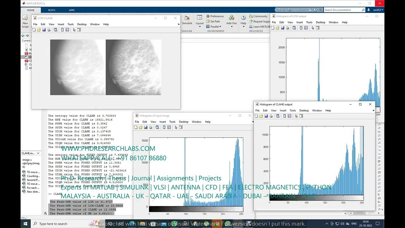Go back in folder navigation
The image size is (405, 228).
(x=23, y=35)
